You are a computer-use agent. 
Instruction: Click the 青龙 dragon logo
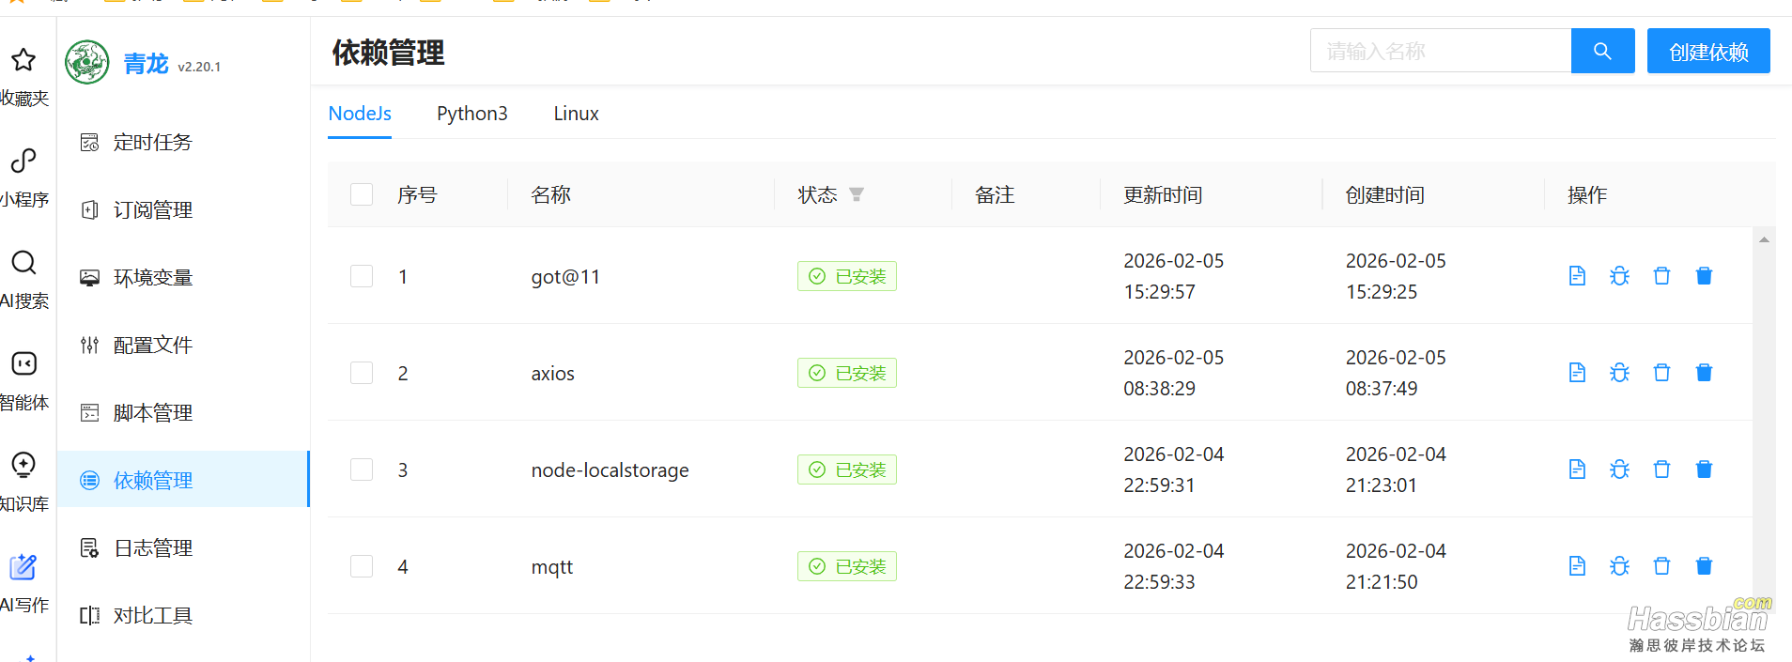point(87,63)
